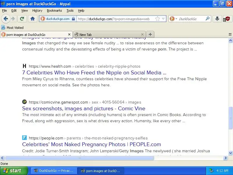Bookmark this page with the star icon
The width and height of the screenshot is (233, 175).
157,19
